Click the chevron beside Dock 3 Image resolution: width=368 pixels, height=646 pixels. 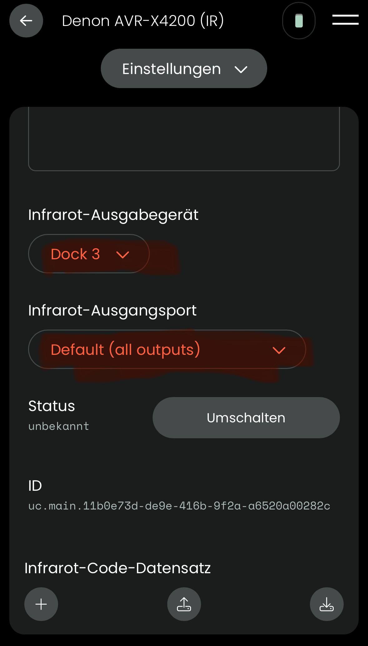click(x=122, y=255)
